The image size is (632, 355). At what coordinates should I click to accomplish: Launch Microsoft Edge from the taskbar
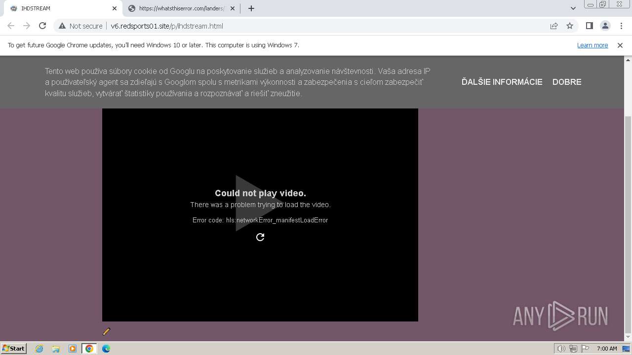pos(106,349)
